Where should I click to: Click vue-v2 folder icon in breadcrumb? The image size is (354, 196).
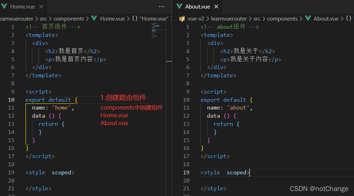(182, 19)
